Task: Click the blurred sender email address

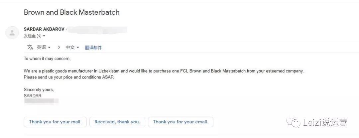Action: pos(97,30)
